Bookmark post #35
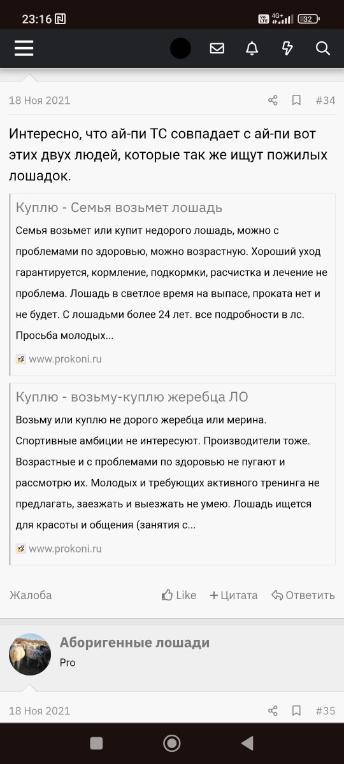 (296, 711)
